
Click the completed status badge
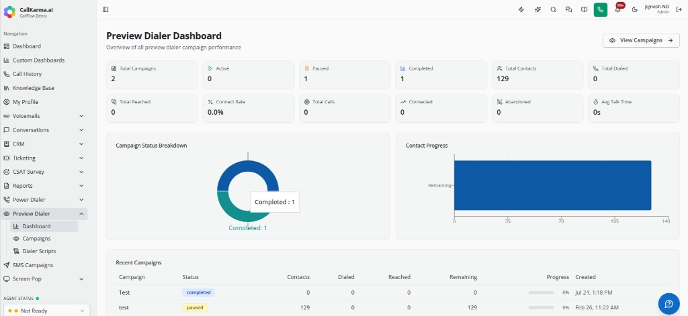pyautogui.click(x=198, y=293)
